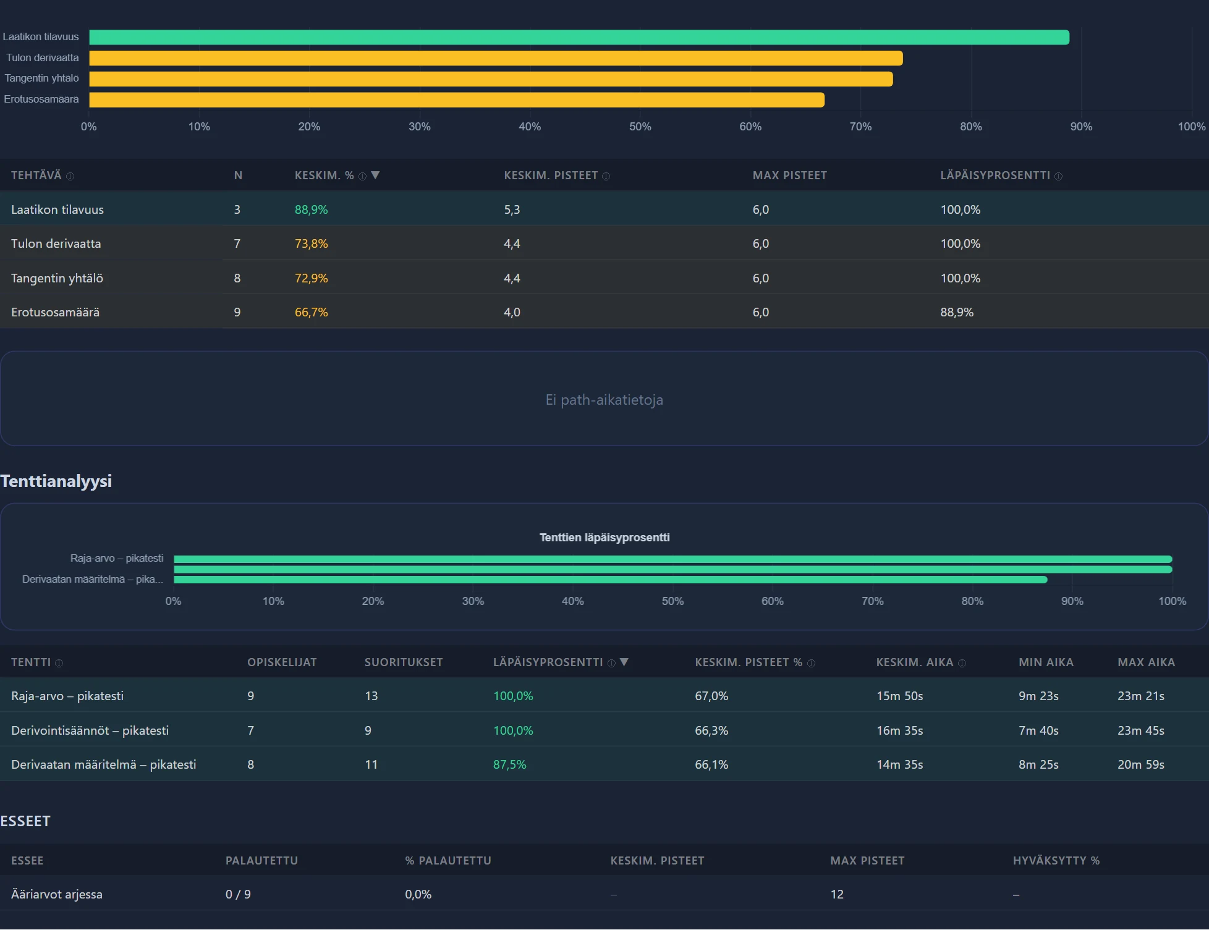Sort exams by MAX AIKA column header
Image resolution: width=1209 pixels, height=930 pixels.
(x=1146, y=662)
